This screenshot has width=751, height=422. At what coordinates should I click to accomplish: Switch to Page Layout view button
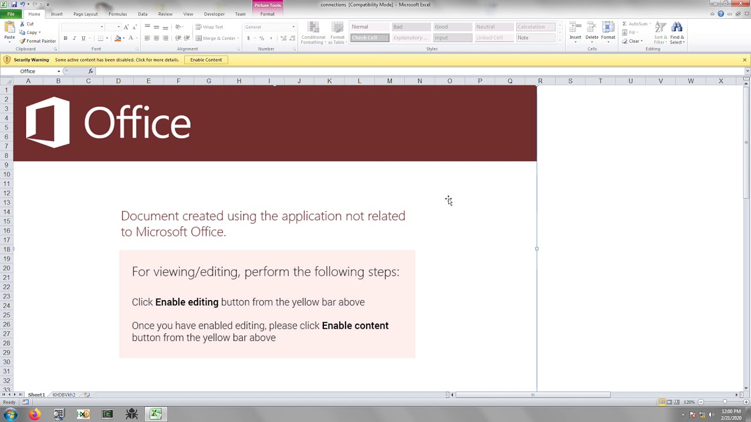(x=669, y=402)
